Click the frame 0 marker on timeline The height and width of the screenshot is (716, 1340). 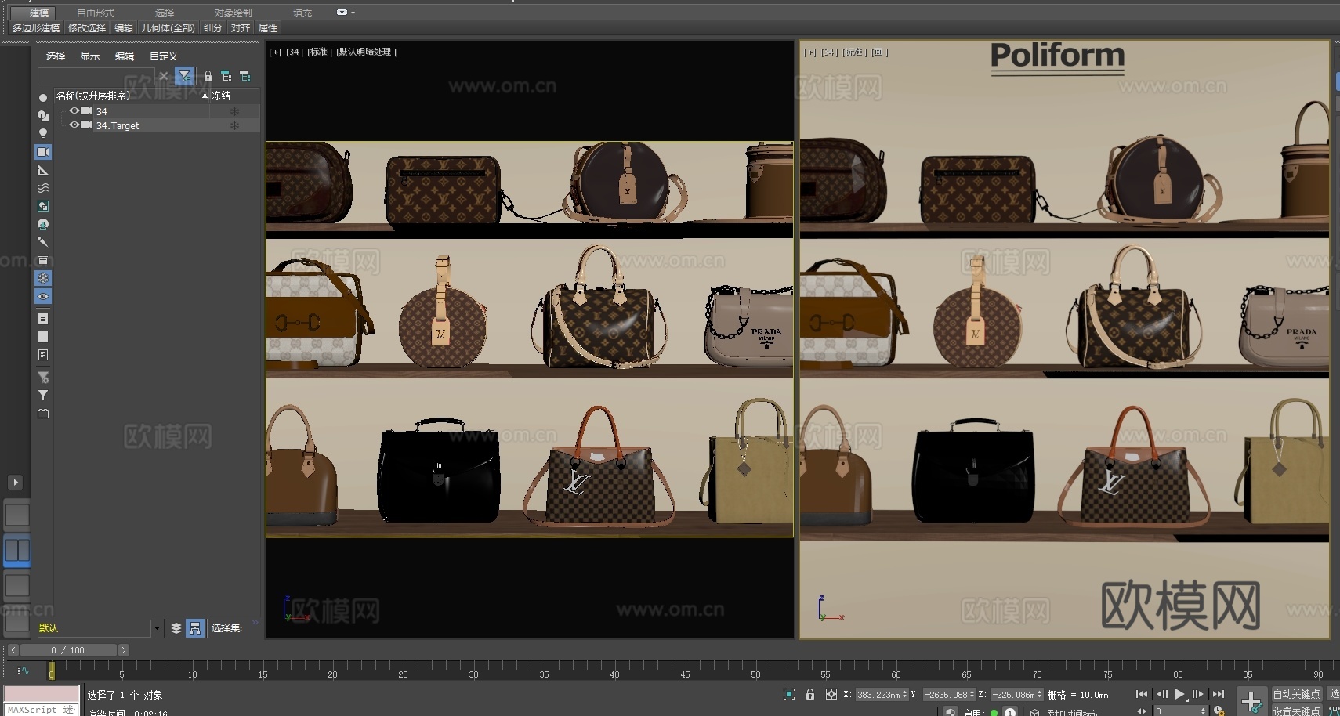tap(52, 671)
